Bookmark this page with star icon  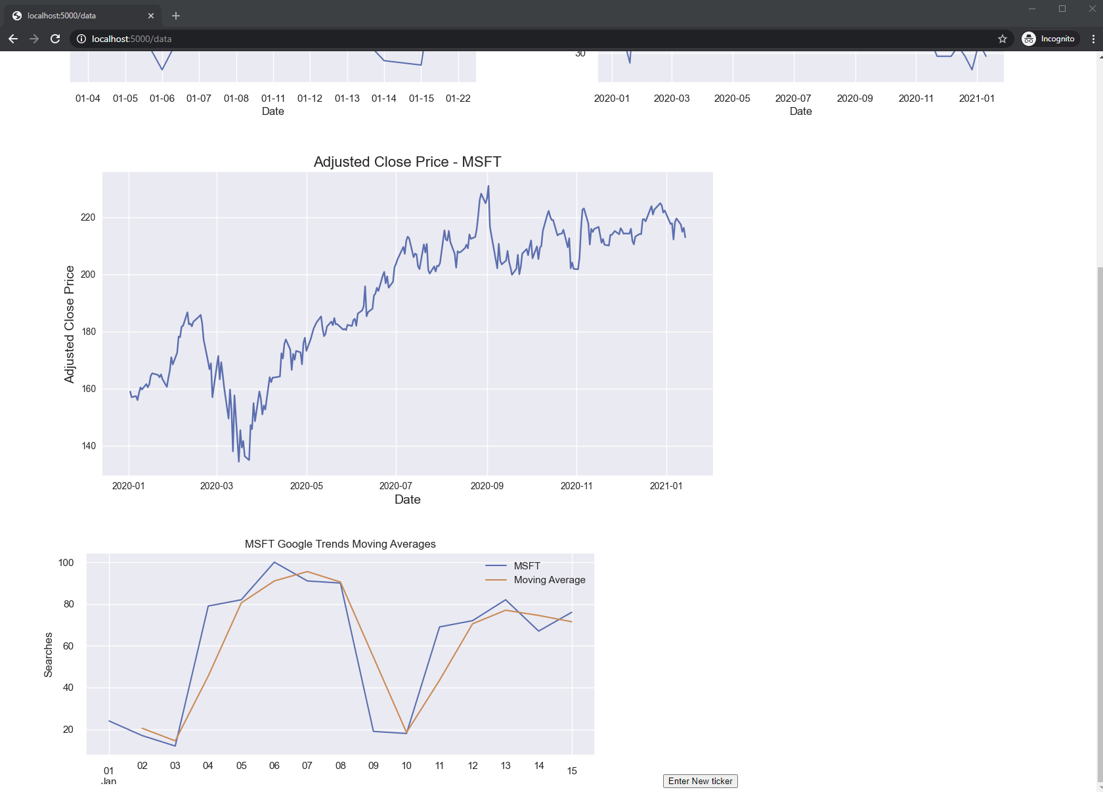click(x=1003, y=39)
